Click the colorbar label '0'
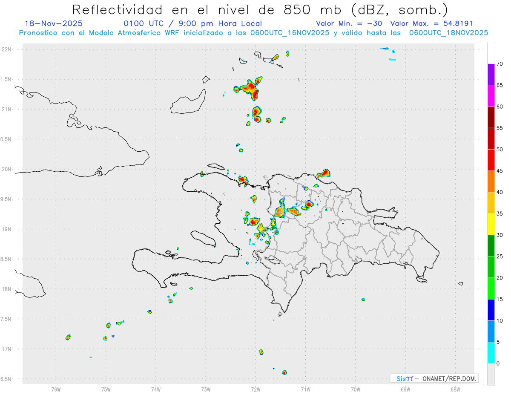 (x=498, y=363)
